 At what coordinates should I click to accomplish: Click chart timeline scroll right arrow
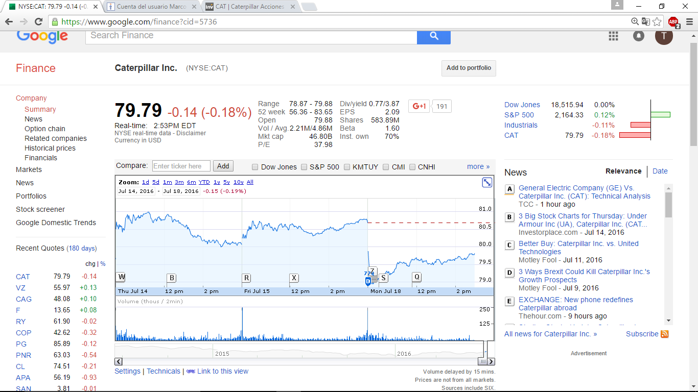click(491, 362)
